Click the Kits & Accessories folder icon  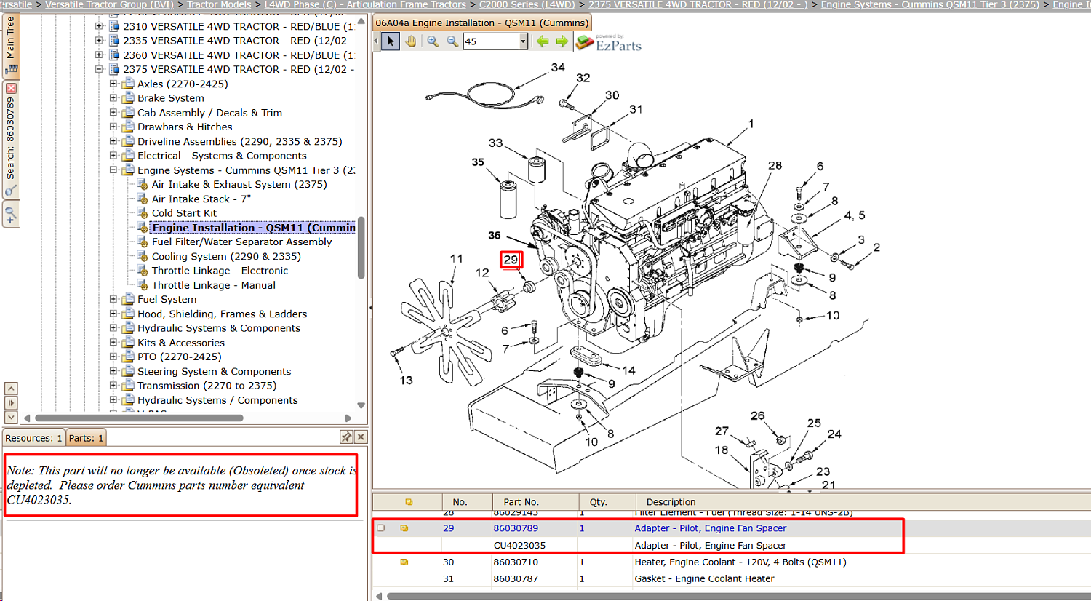[129, 343]
